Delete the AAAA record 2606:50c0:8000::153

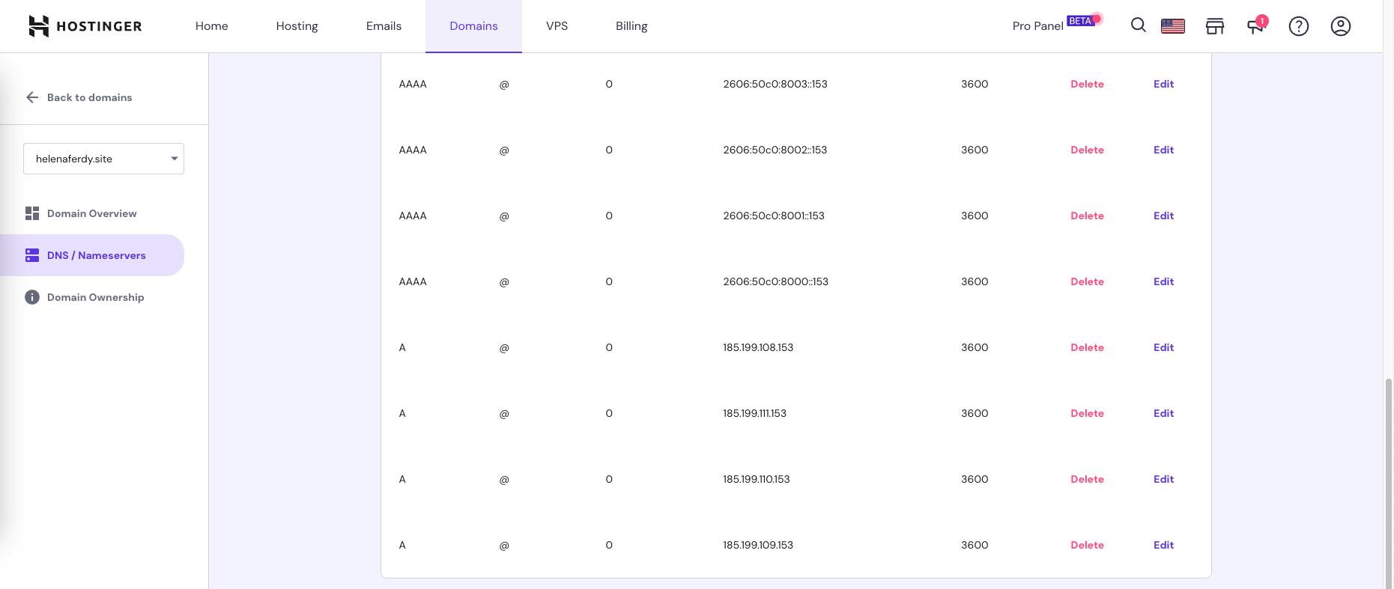coord(1087,281)
